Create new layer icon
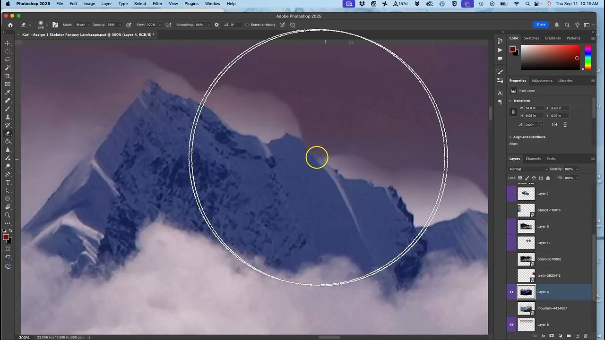The width and height of the screenshot is (605, 340). pyautogui.click(x=577, y=336)
